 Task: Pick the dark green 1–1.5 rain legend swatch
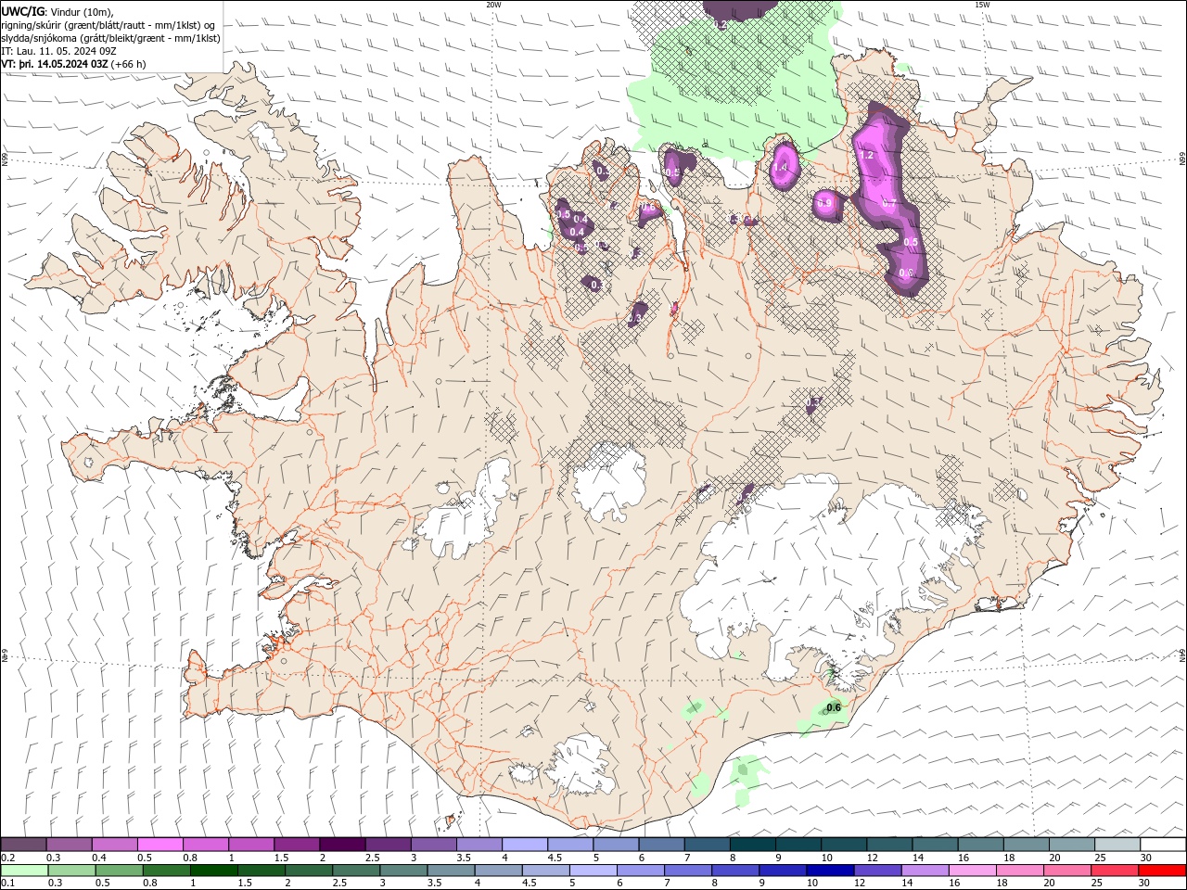(214, 871)
